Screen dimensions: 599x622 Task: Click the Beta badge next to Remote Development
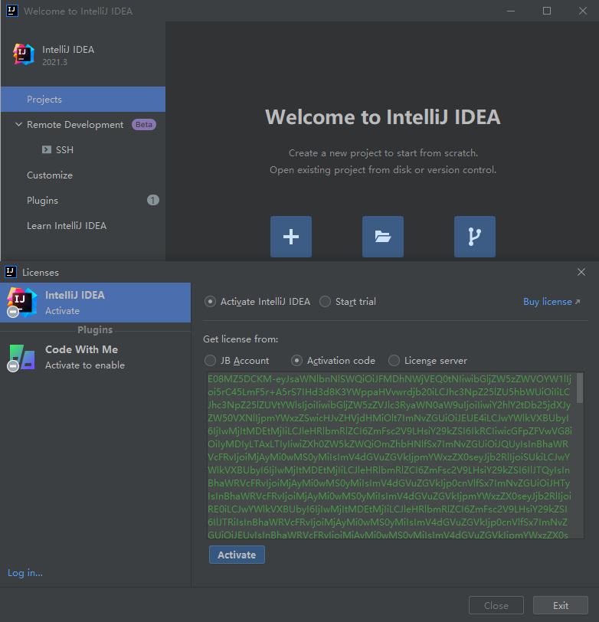point(143,125)
